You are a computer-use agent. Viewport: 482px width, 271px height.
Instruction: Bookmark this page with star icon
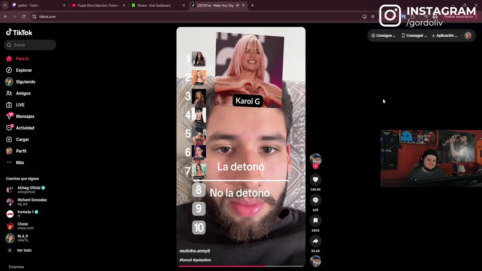pos(373,17)
